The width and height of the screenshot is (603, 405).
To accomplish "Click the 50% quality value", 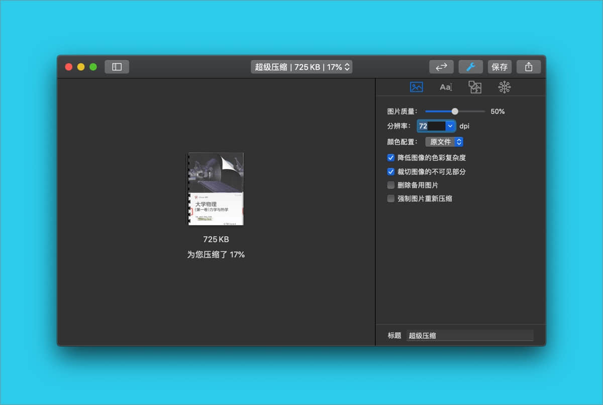I will click(497, 112).
